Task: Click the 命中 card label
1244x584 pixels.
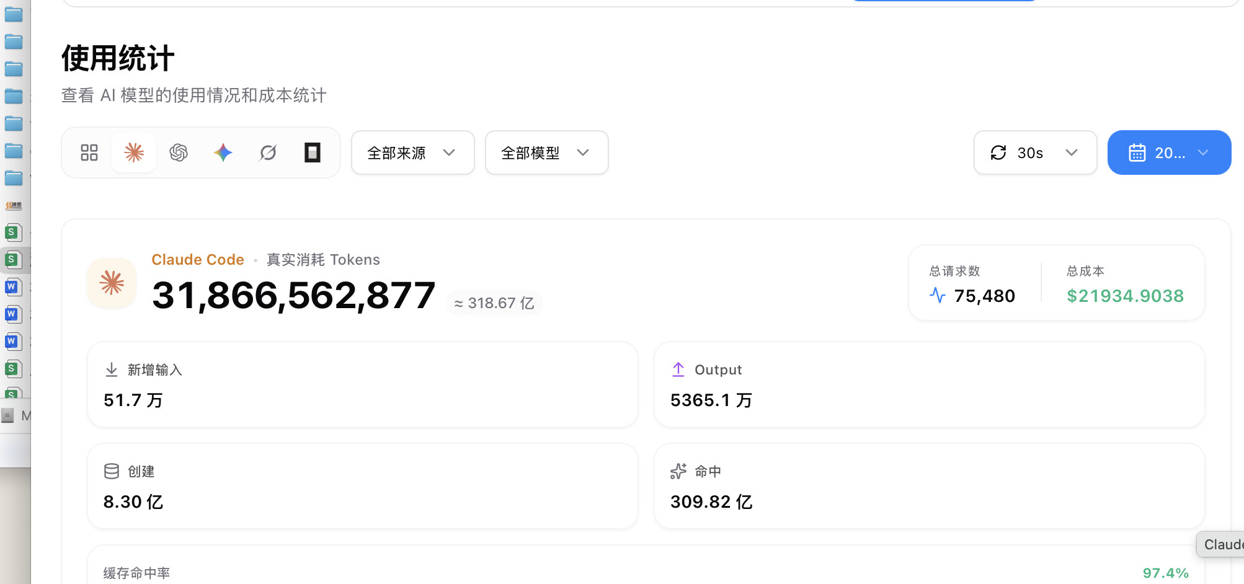Action: tap(708, 472)
